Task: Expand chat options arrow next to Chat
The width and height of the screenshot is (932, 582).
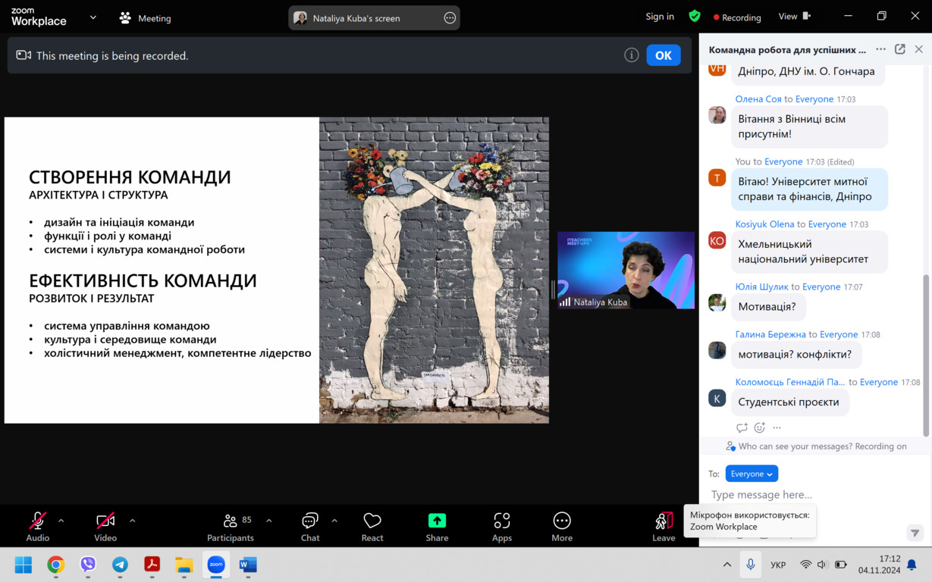Action: (x=334, y=521)
